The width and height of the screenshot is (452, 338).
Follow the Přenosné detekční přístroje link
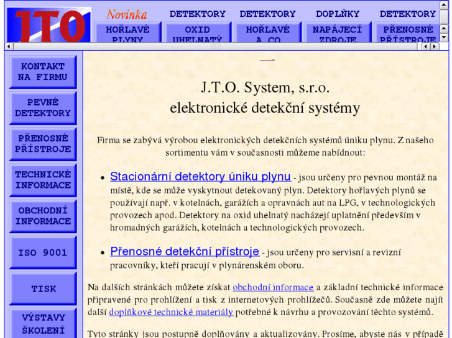pyautogui.click(x=185, y=251)
